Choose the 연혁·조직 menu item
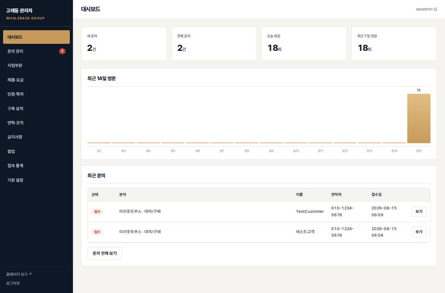The height and width of the screenshot is (293, 445). [36, 123]
